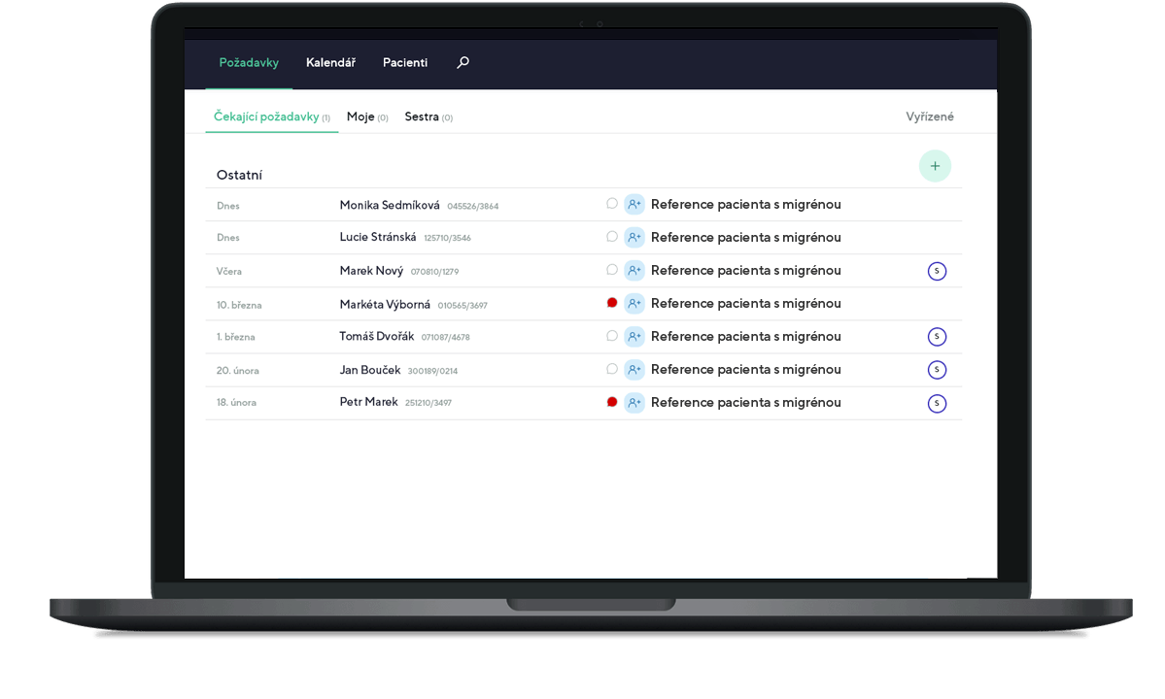1165x699 pixels.
Task: Open the Požadavky navigation item
Action: point(249,62)
